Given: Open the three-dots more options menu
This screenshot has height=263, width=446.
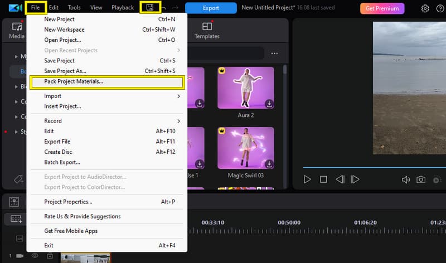Looking at the screenshot, I should [274, 53].
